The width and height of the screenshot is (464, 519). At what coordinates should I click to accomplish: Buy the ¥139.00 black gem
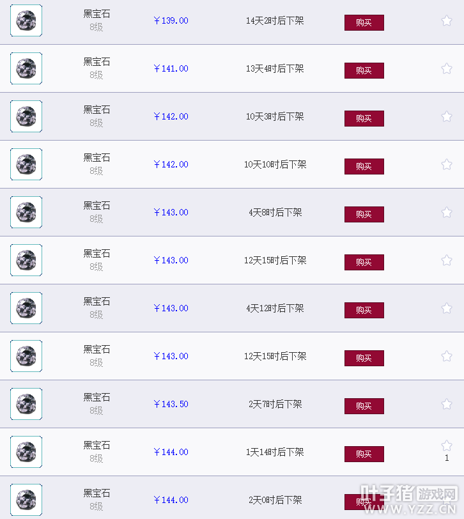coord(364,22)
